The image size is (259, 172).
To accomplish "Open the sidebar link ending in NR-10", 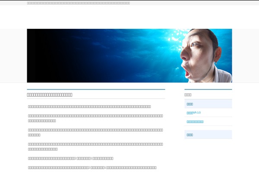I will tap(193, 113).
